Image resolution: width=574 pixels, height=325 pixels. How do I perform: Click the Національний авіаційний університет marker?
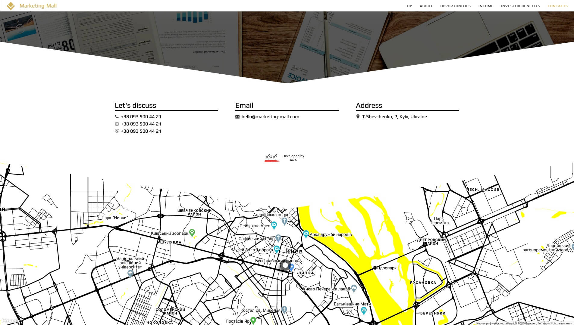[x=130, y=274]
